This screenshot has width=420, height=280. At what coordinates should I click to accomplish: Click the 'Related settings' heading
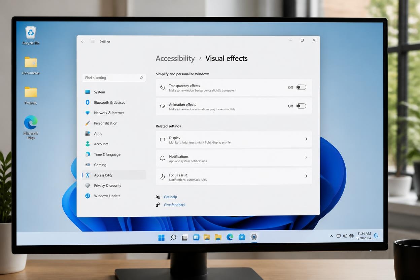(x=168, y=126)
